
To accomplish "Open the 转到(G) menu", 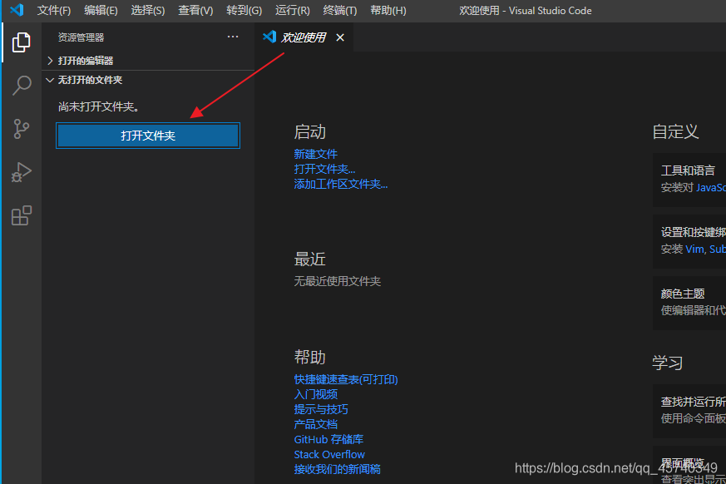I will point(244,10).
